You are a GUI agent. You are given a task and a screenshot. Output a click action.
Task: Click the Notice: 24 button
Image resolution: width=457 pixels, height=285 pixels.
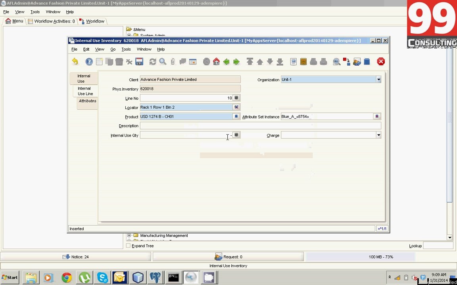(x=76, y=257)
